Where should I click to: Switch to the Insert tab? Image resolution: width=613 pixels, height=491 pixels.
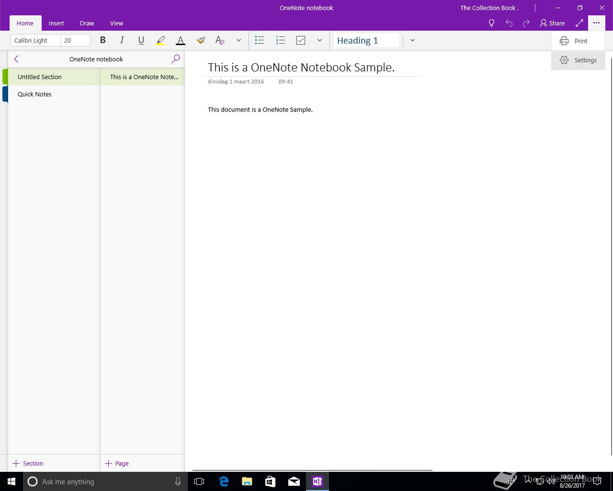(x=57, y=23)
